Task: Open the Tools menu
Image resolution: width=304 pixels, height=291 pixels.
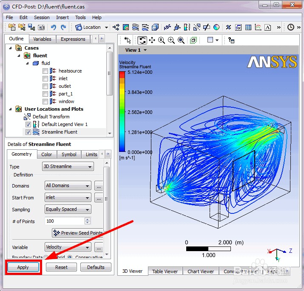Action: point(80,17)
